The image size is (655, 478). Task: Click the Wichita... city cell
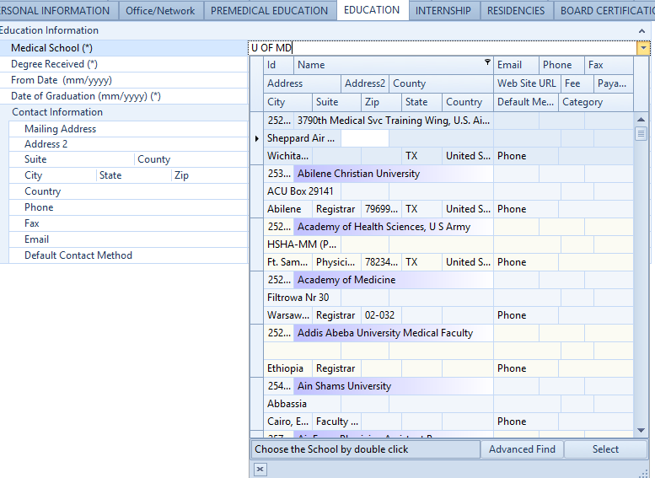click(287, 156)
